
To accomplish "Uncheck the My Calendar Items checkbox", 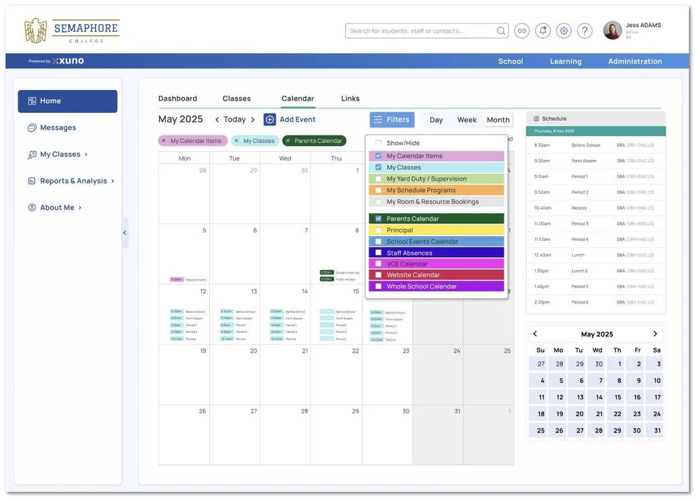I will (x=378, y=156).
